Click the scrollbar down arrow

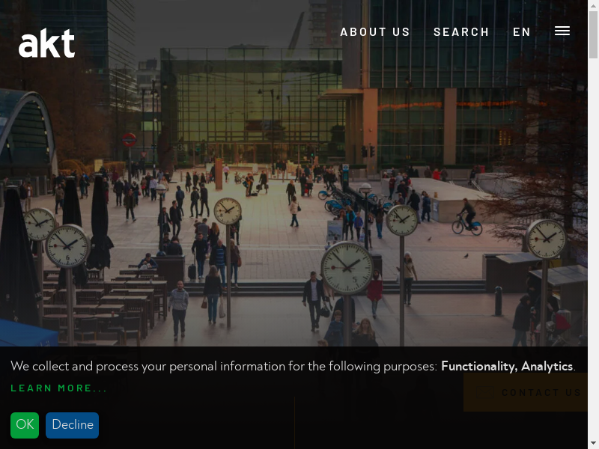pyautogui.click(x=593, y=445)
